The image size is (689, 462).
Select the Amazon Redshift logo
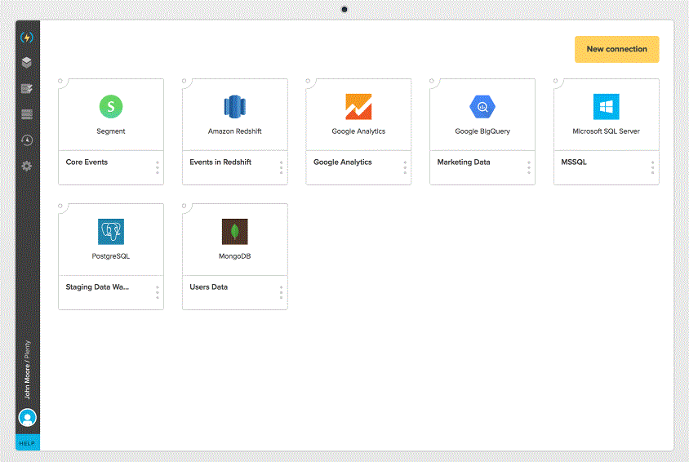point(234,106)
